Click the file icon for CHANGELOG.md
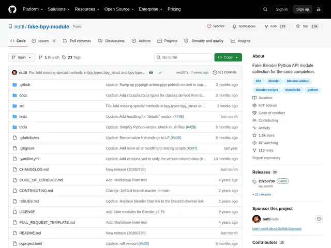331x248 pixels. tap(14, 169)
